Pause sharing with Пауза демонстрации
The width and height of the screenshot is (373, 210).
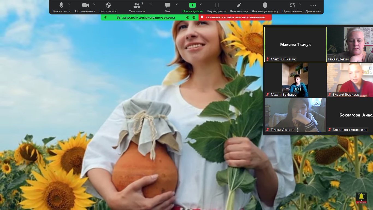click(217, 5)
